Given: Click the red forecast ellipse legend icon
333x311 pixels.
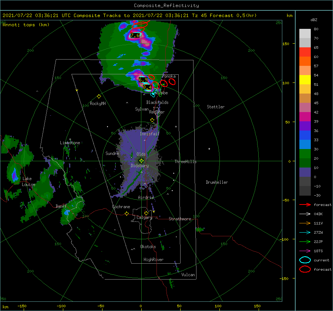Looking at the screenshot, I should tap(305, 269).
